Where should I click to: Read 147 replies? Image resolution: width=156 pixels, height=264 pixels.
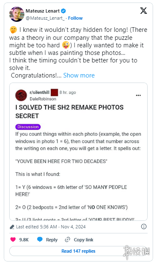[78, 251]
